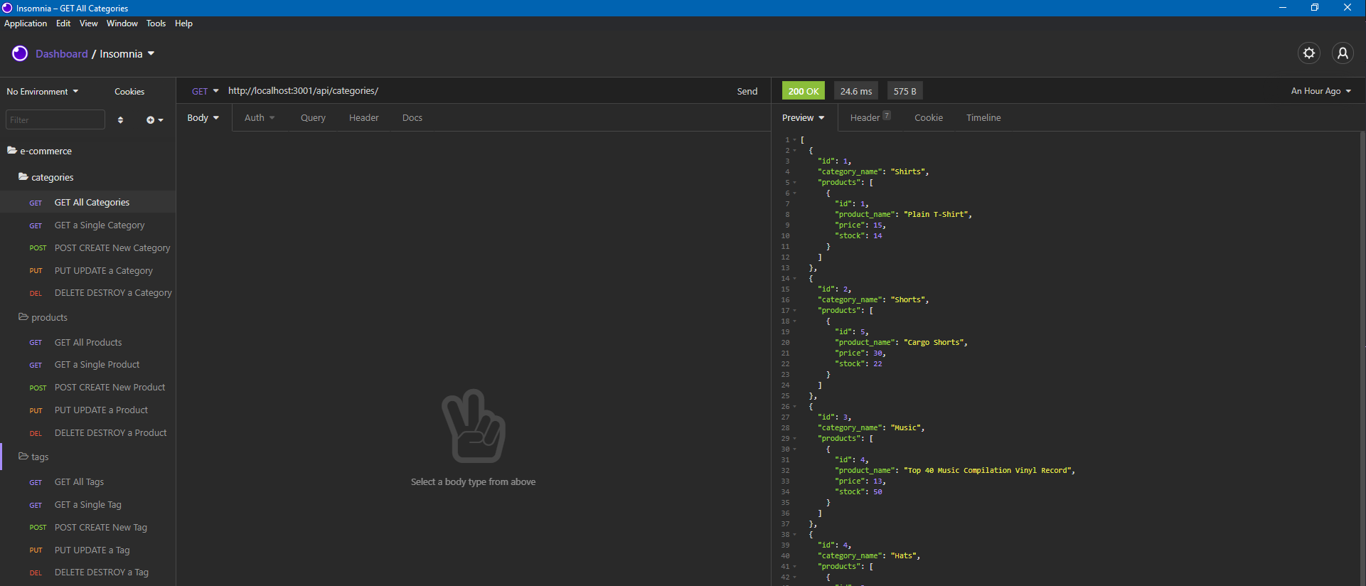This screenshot has width=1366, height=586.
Task: Open the Tools menu
Action: coord(156,23)
